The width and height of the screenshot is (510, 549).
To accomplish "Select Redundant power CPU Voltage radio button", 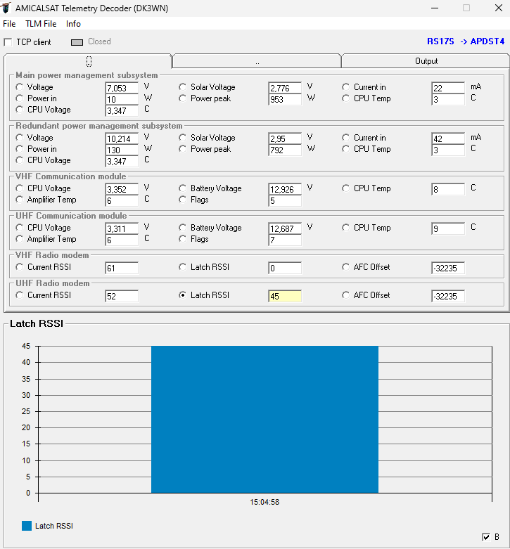I will (x=19, y=160).
